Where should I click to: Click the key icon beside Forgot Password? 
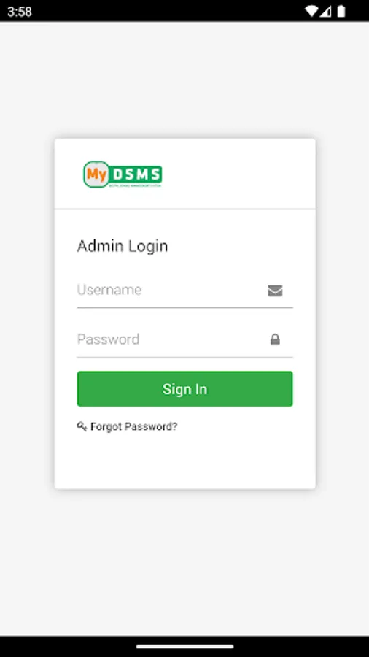click(x=82, y=426)
